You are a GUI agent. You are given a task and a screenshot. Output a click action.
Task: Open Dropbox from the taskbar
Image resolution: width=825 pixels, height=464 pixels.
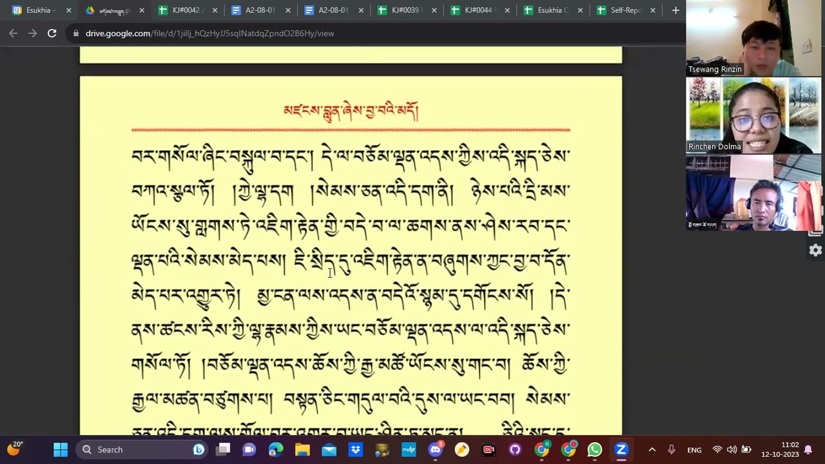[x=355, y=449]
